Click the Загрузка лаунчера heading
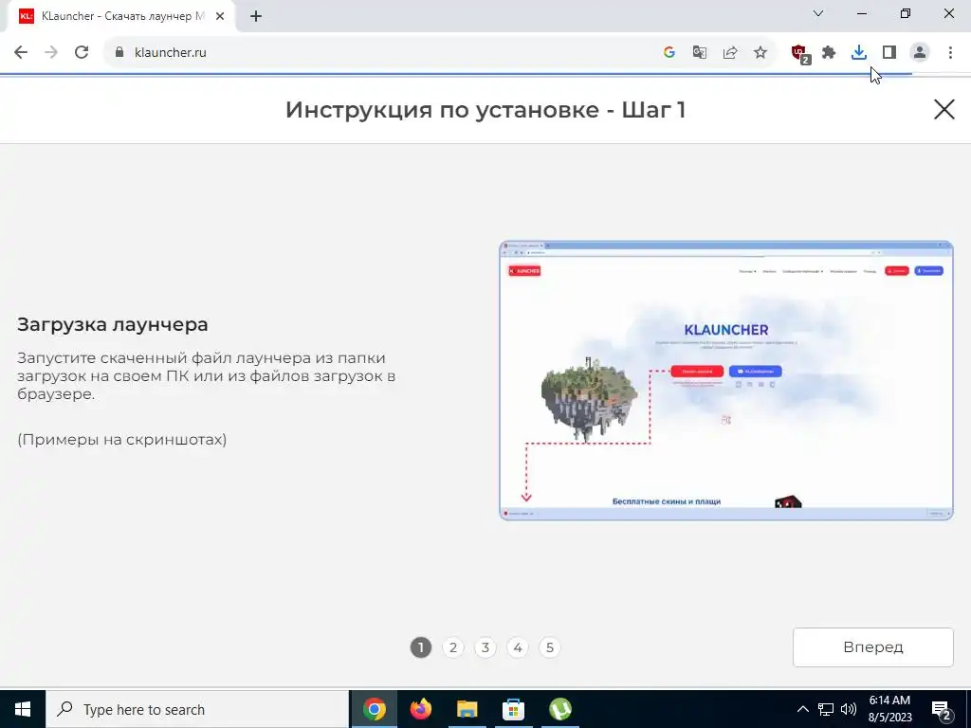The height and width of the screenshot is (728, 971). click(113, 324)
